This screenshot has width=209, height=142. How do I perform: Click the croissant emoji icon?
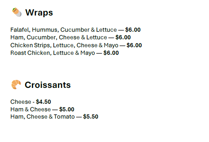(x=16, y=85)
